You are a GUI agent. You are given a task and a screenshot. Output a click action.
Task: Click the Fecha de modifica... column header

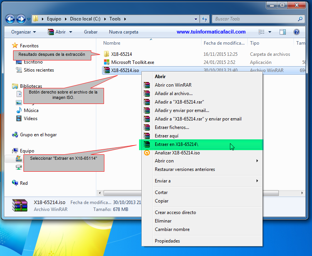(224, 43)
